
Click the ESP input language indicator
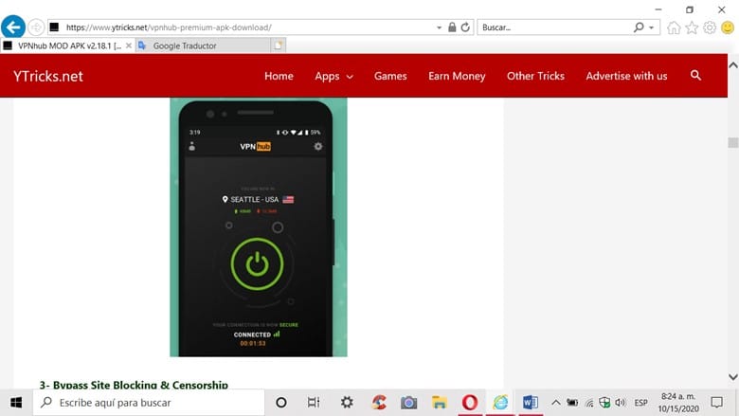641,403
